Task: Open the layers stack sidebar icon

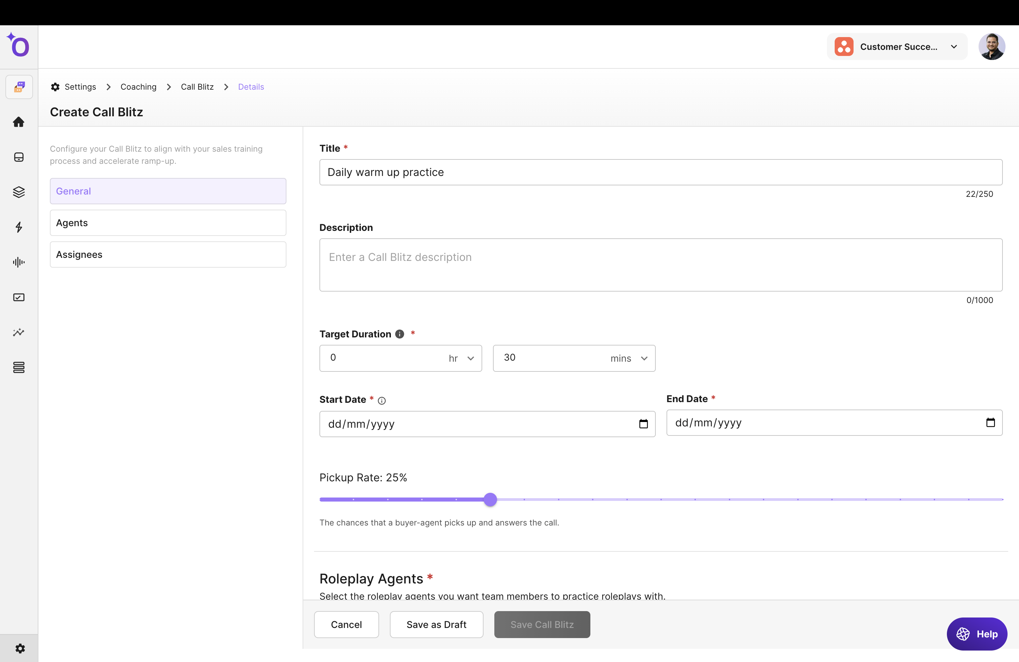Action: 19,192
